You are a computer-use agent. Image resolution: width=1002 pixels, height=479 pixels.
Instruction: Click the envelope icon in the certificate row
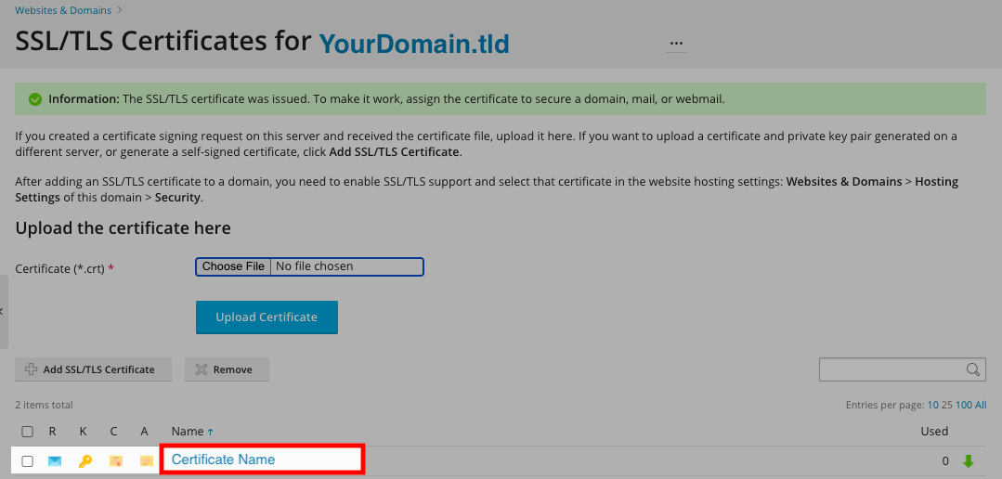55,460
